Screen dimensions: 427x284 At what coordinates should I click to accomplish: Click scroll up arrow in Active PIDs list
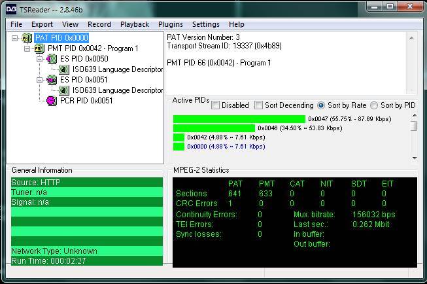(x=415, y=115)
